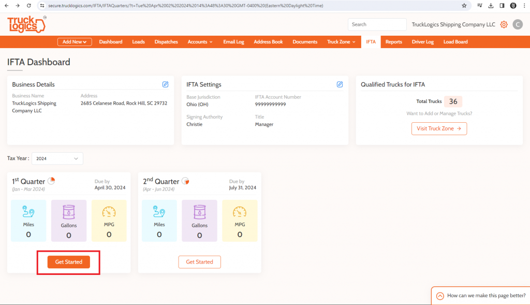Image resolution: width=530 pixels, height=305 pixels.
Task: Click the 1st Quarter pie chart icon
Action: [51, 181]
